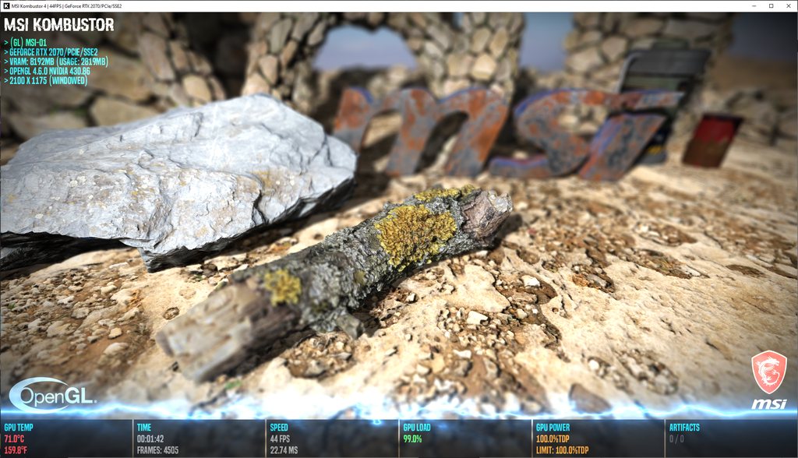The image size is (798, 458).
Task: Click the MSI Kombustor heading logo
Action: (x=59, y=24)
